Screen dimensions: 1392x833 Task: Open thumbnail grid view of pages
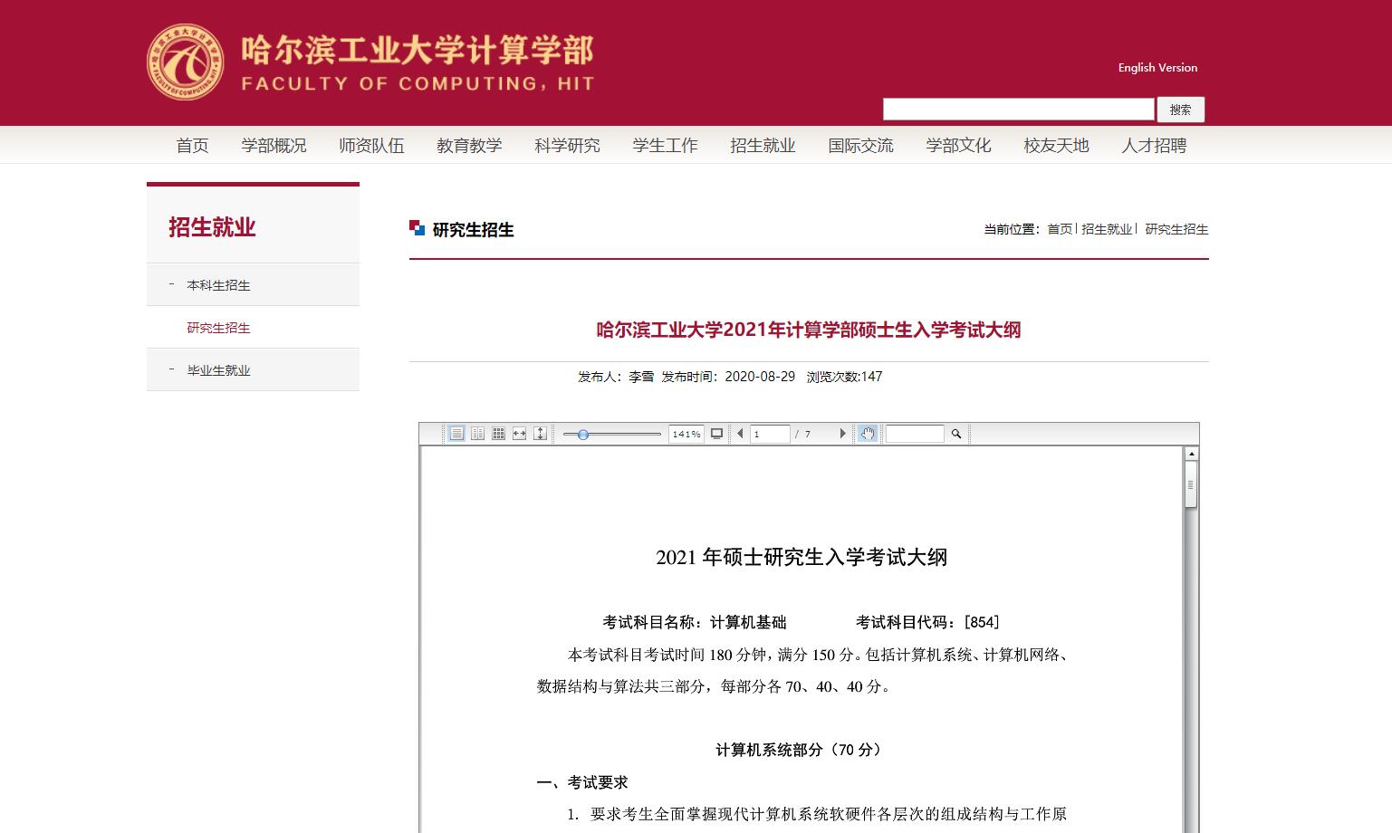pyautogui.click(x=498, y=434)
